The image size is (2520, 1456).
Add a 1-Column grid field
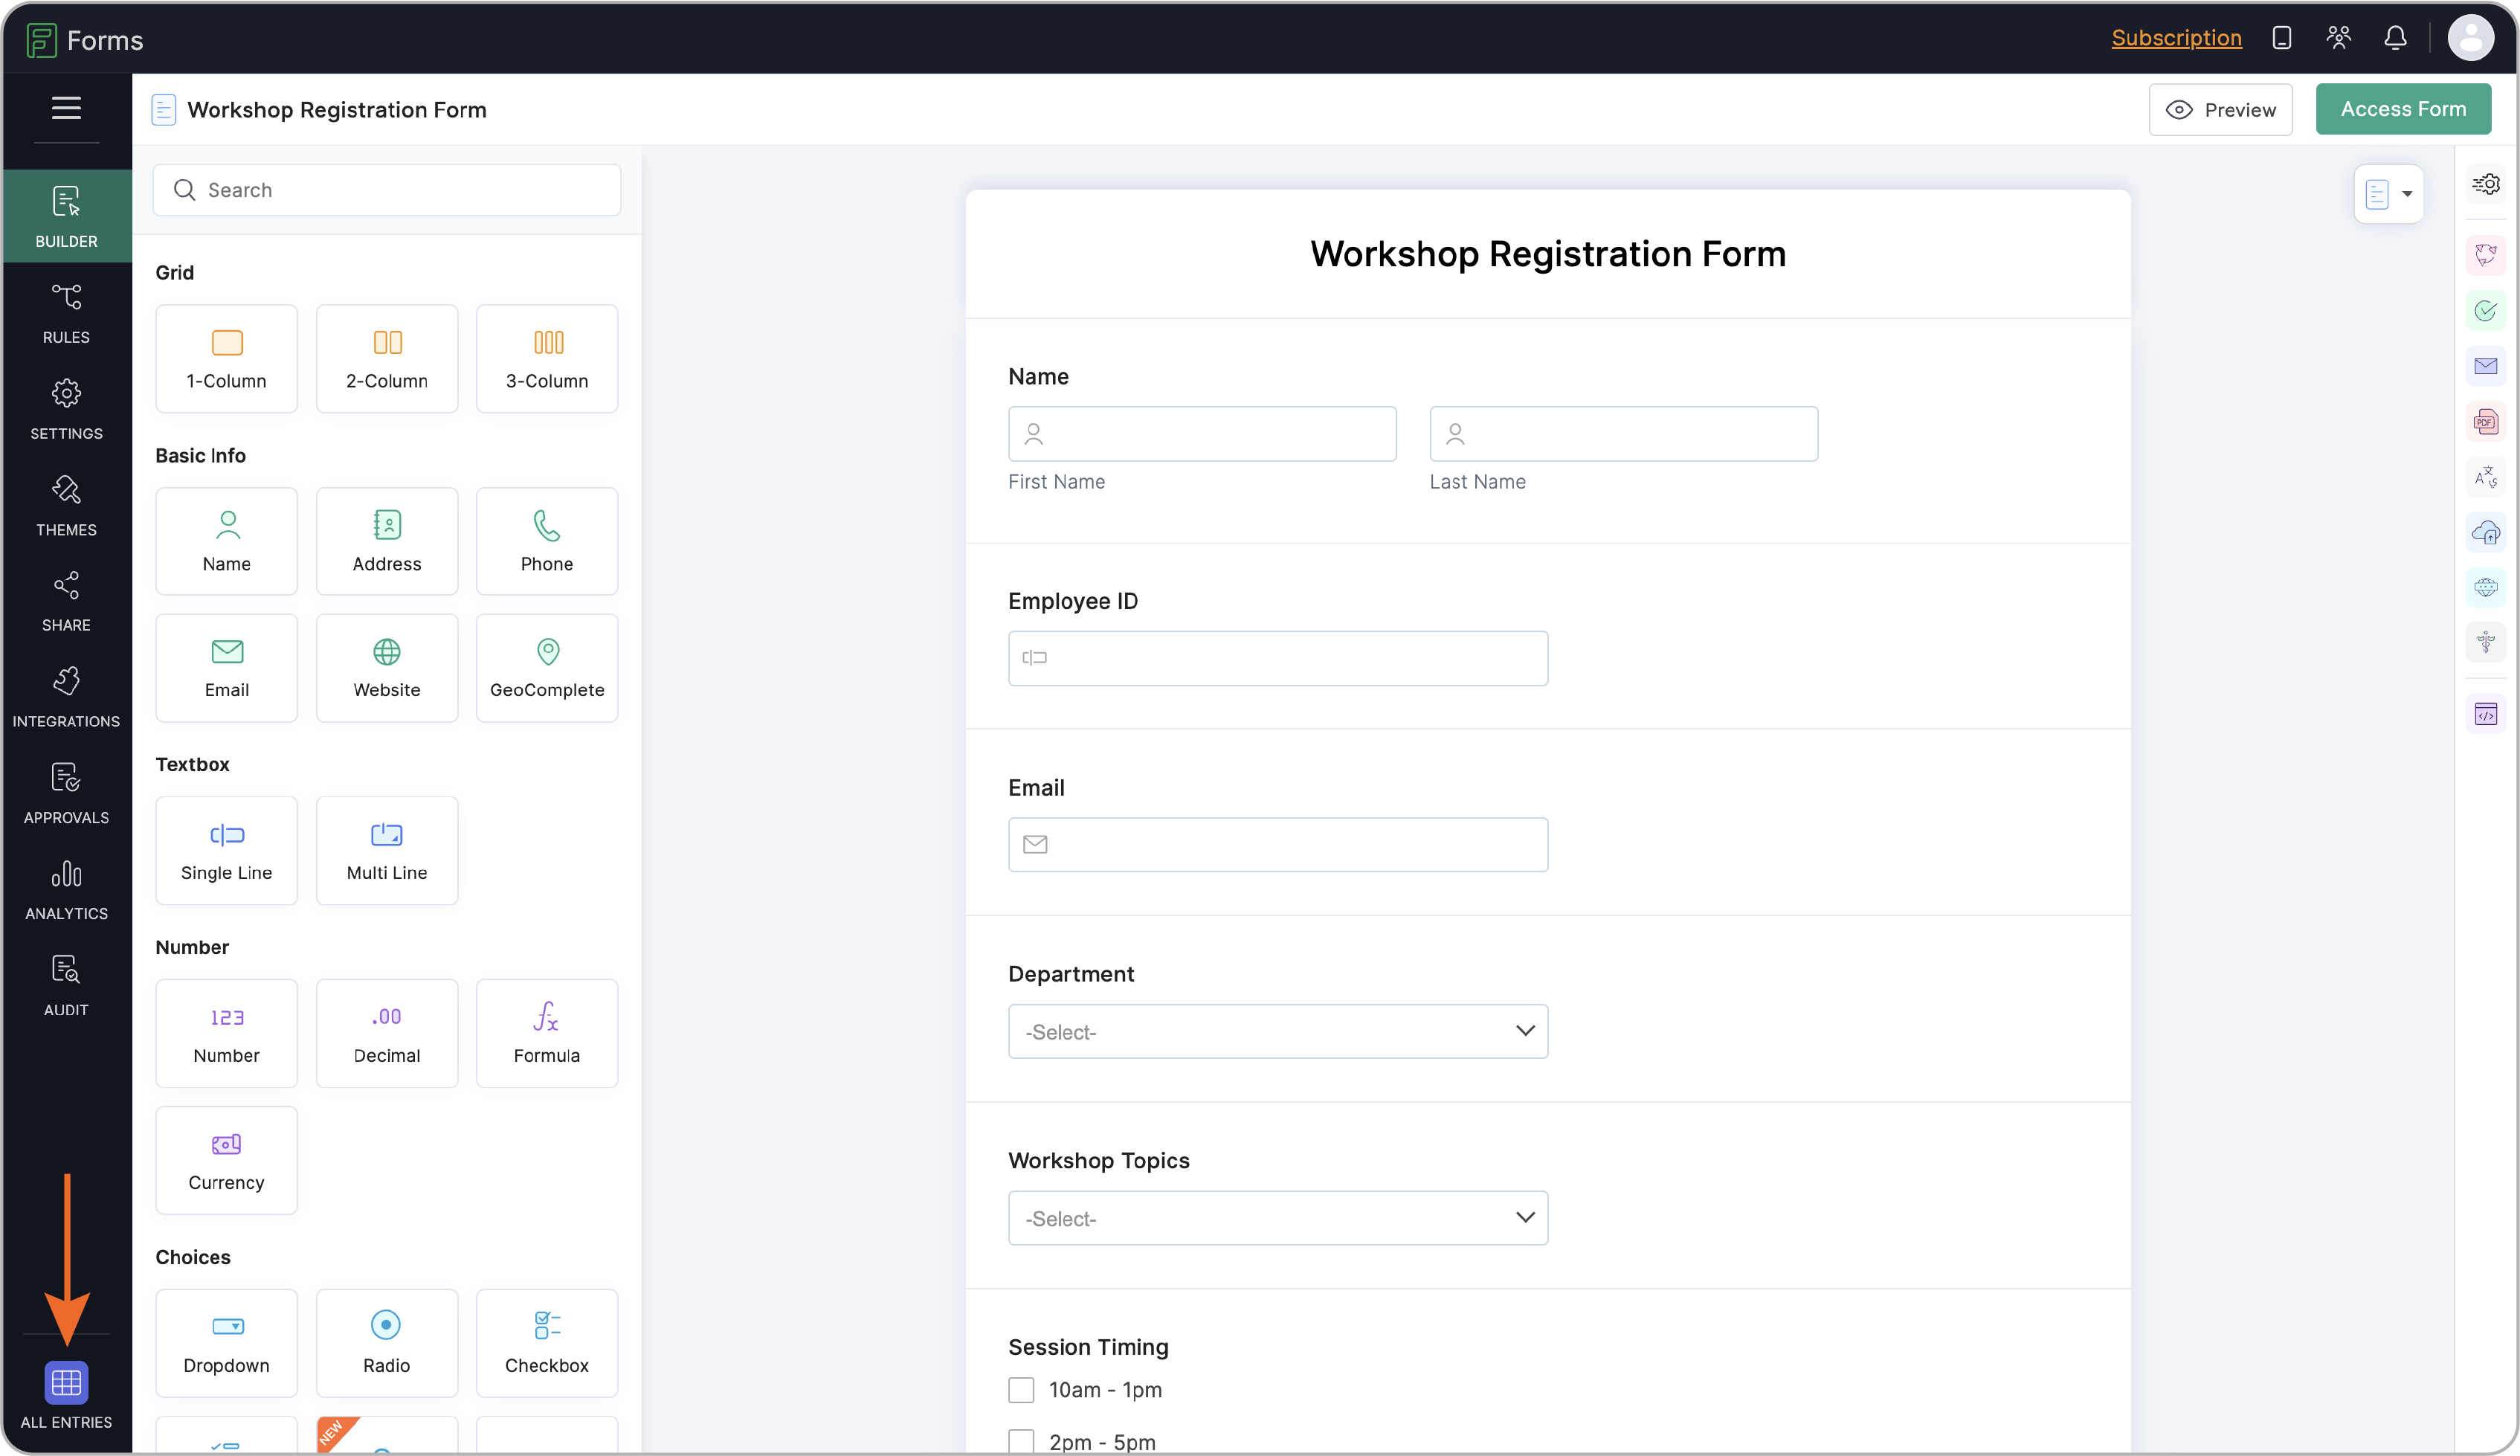pyautogui.click(x=226, y=358)
